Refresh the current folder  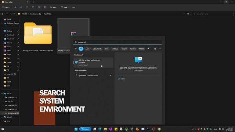[x=188, y=14]
